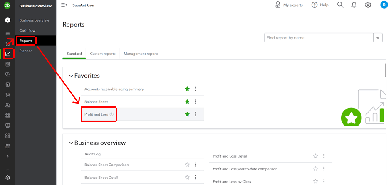
Task: Select Cash flow in the side menu
Action: click(x=27, y=30)
